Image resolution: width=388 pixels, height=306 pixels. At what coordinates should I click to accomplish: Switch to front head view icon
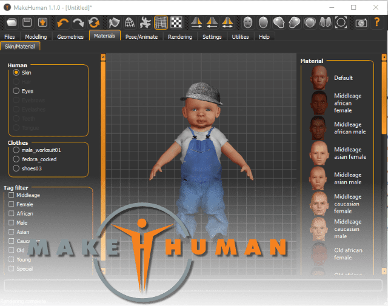click(248, 23)
